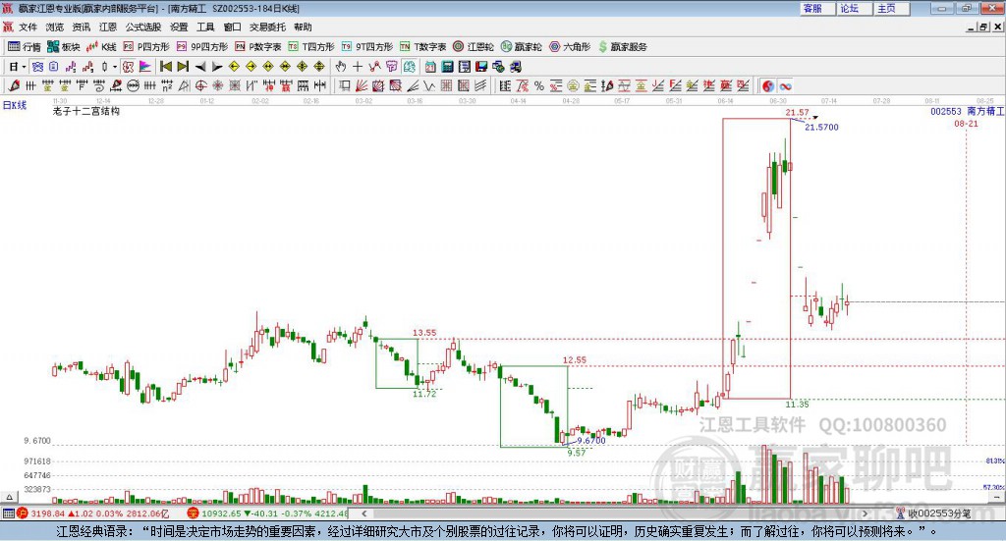Open the 日 period dropdown
Viewport: 1006px width, 541px height.
(x=18, y=67)
